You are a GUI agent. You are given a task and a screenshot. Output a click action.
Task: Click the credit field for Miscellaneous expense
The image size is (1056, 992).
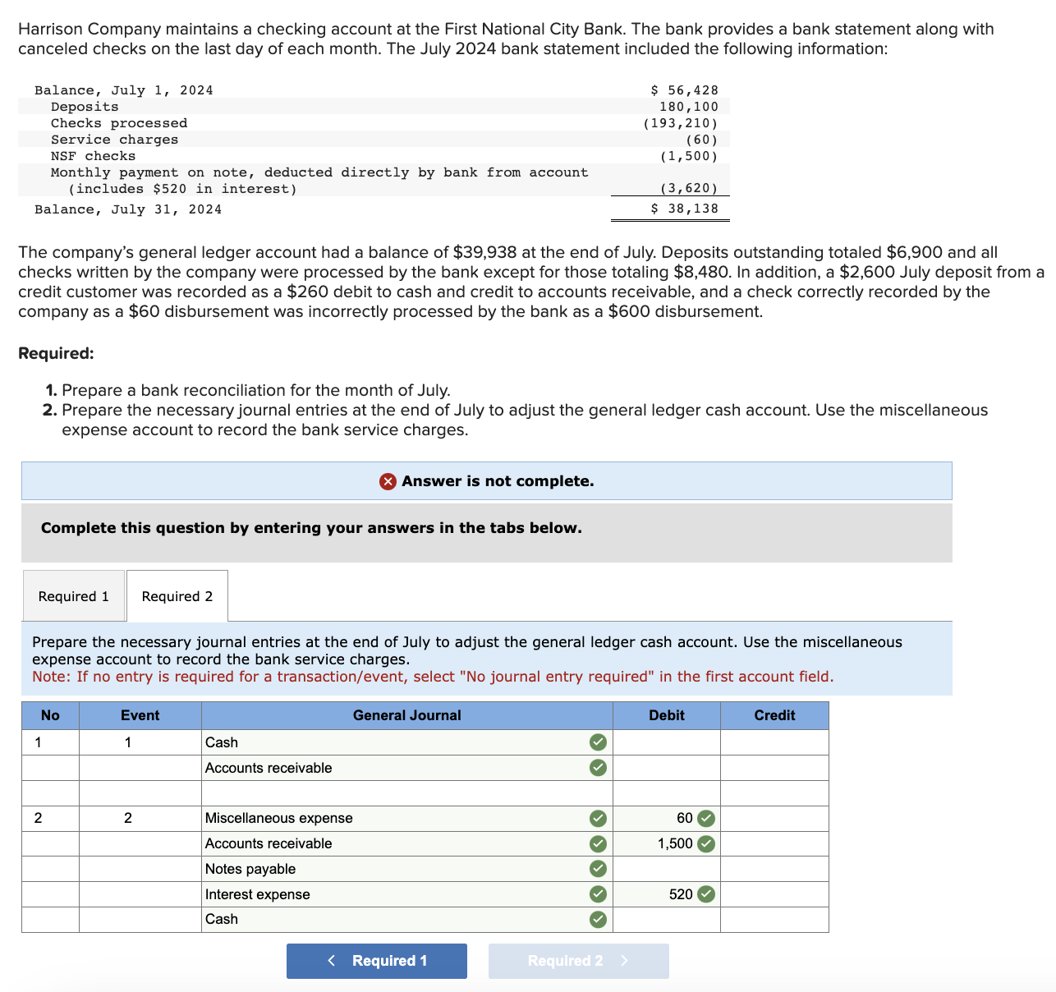coord(774,818)
